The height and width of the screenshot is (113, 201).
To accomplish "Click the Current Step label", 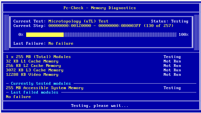I will point(30,26).
